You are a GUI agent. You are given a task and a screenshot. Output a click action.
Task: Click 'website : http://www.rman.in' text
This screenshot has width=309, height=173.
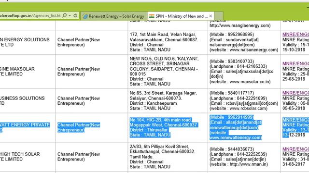239,164
